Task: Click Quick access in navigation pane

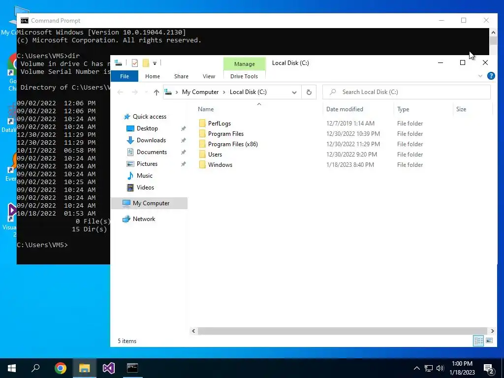Action: (150, 117)
